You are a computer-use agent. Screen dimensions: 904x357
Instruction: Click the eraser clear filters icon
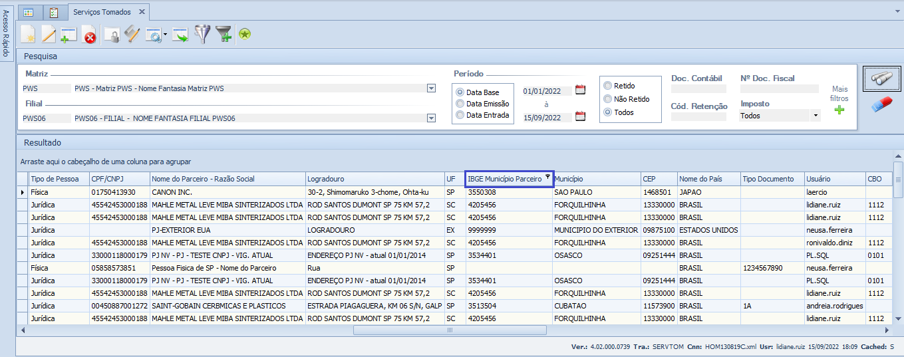click(881, 104)
